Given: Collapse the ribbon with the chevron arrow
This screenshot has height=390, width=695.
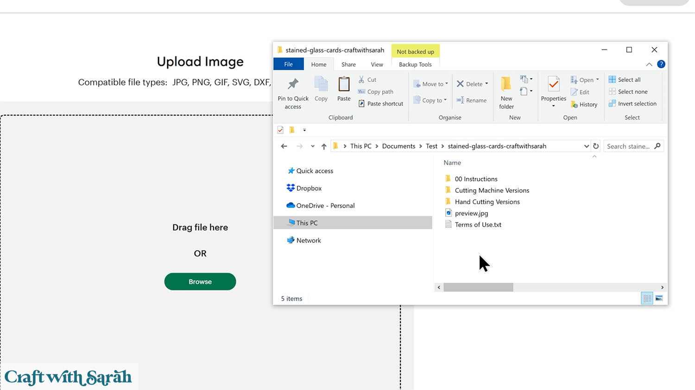Looking at the screenshot, I should [x=649, y=64].
